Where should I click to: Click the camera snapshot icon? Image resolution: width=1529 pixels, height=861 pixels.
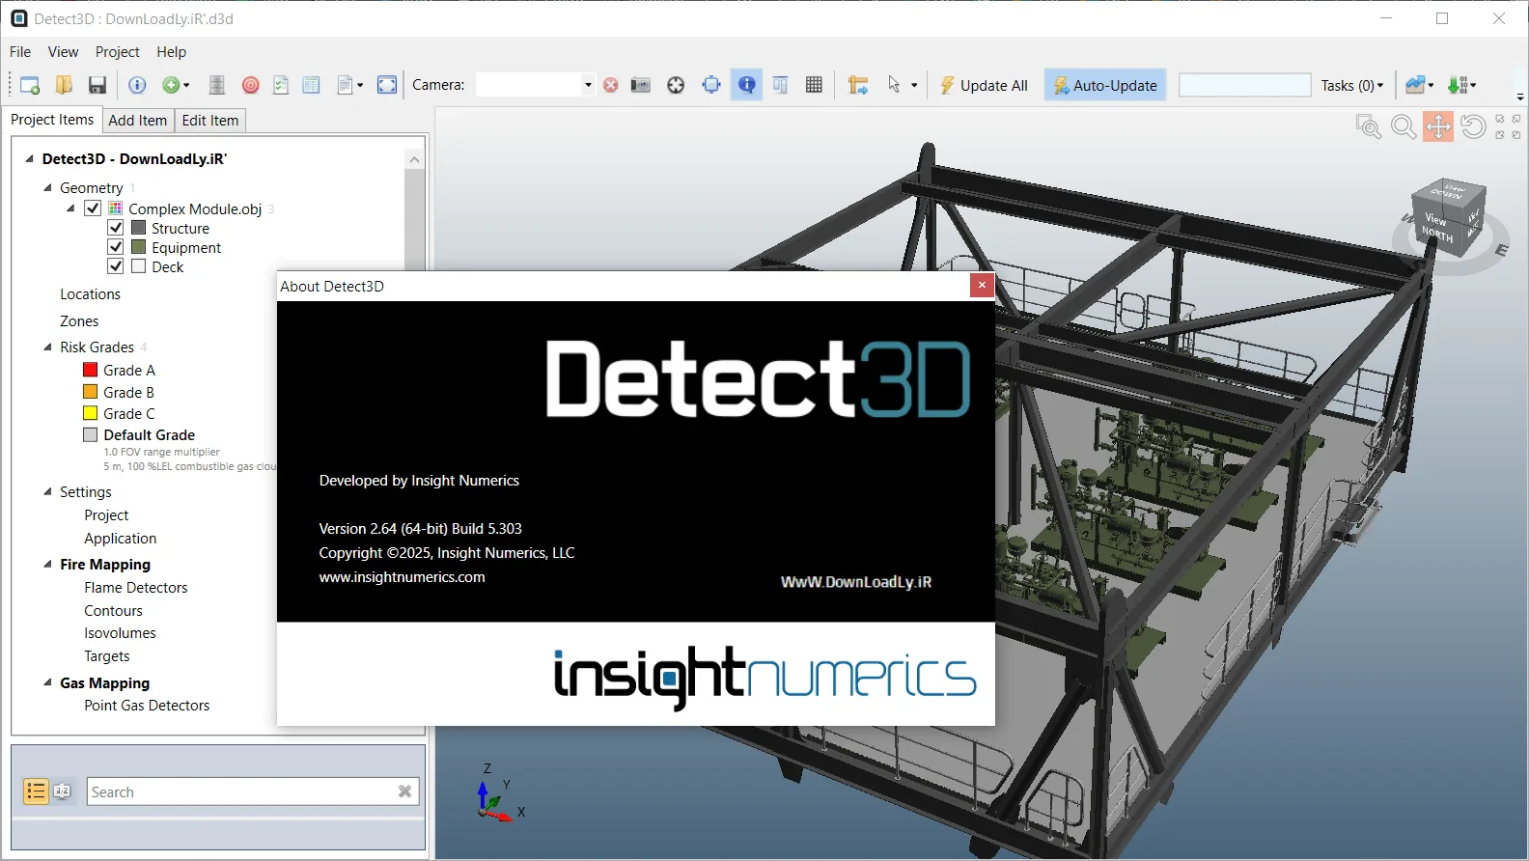pos(640,85)
